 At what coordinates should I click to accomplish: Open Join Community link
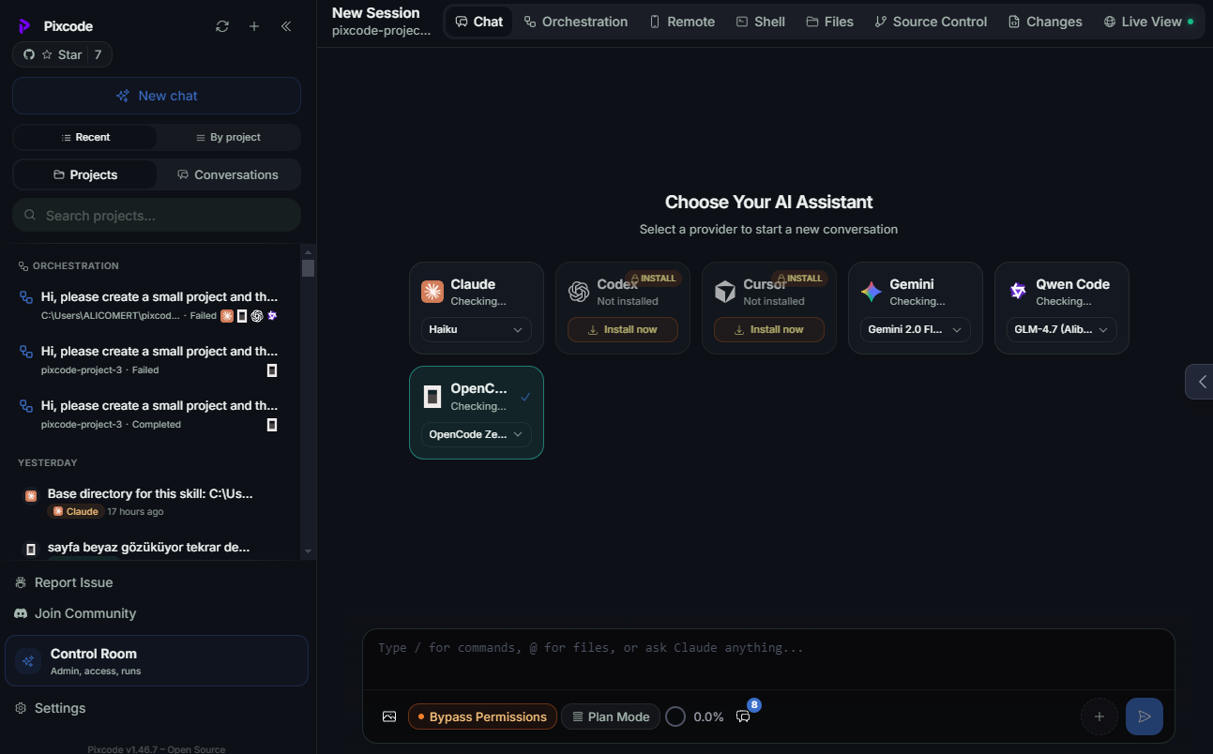85,613
